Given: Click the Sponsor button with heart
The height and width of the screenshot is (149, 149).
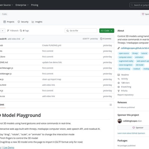Looking at the screenshot, I should [134, 128].
